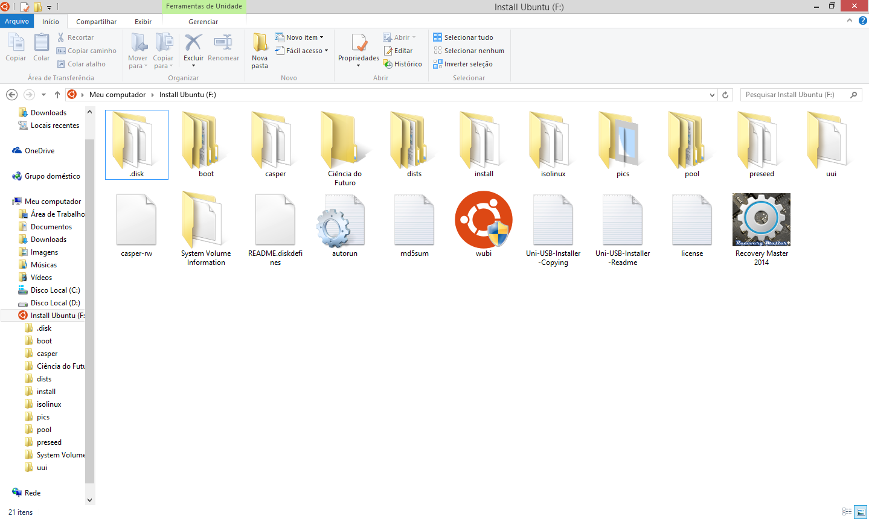Switch to the Exibir tab
The height and width of the screenshot is (519, 869).
coord(143,22)
